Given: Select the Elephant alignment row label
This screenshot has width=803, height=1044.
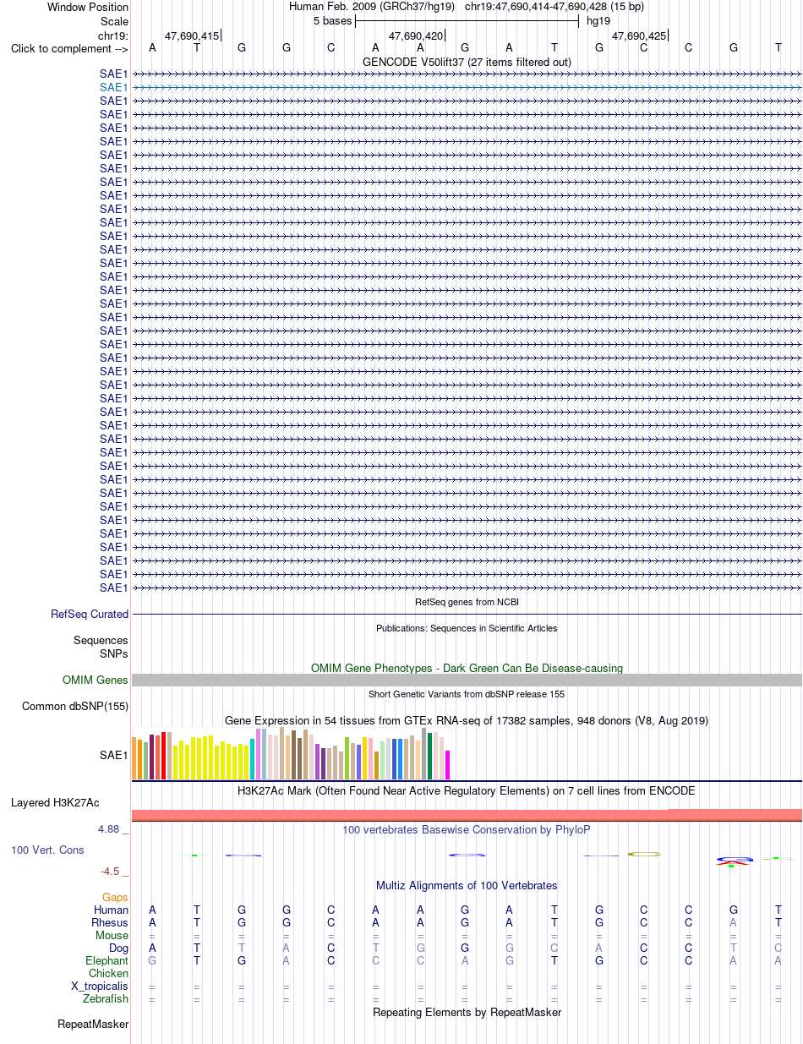Looking at the screenshot, I should click(107, 961).
